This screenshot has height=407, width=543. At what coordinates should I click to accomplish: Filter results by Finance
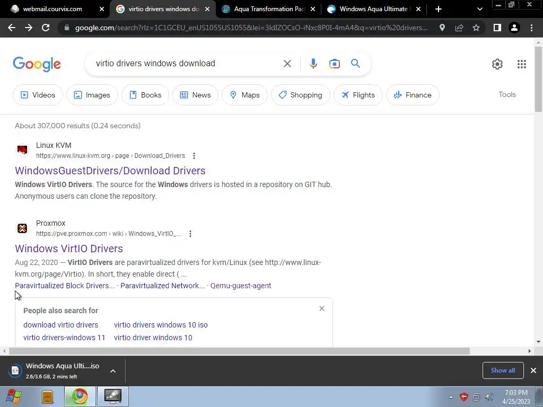(413, 95)
